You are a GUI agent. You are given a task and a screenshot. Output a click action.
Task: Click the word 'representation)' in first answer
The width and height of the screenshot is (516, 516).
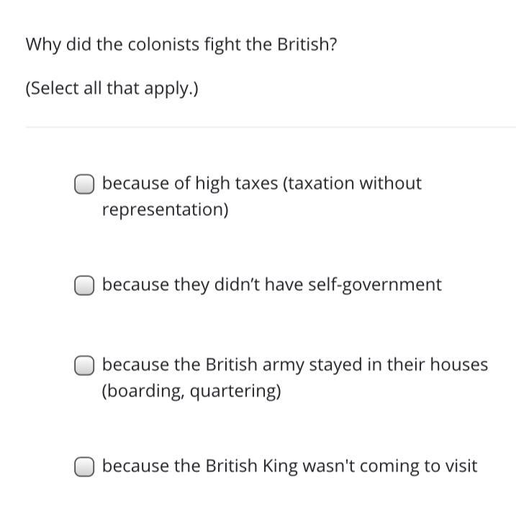pos(166,210)
